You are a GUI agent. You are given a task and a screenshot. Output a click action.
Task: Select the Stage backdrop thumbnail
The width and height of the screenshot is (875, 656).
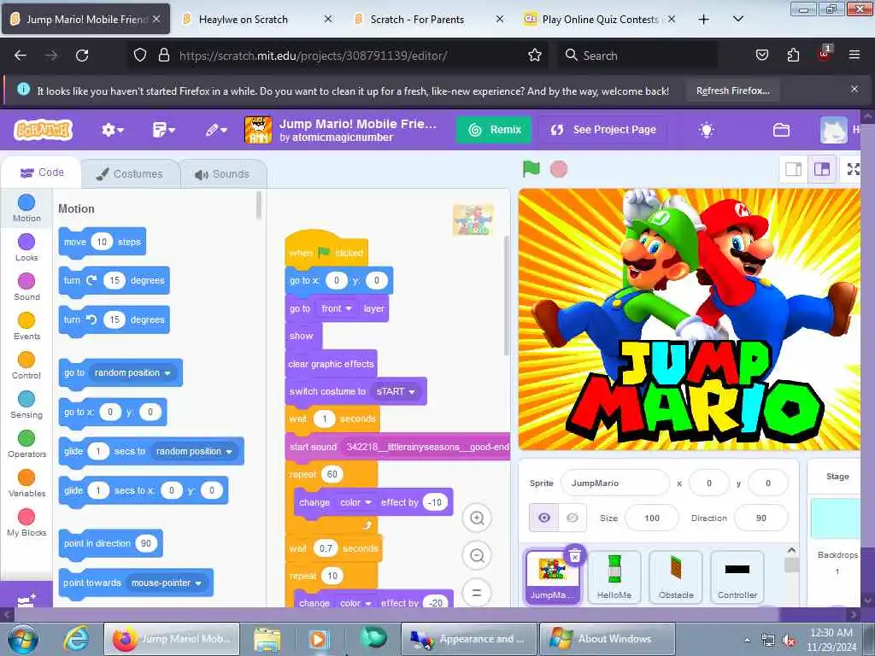(836, 518)
